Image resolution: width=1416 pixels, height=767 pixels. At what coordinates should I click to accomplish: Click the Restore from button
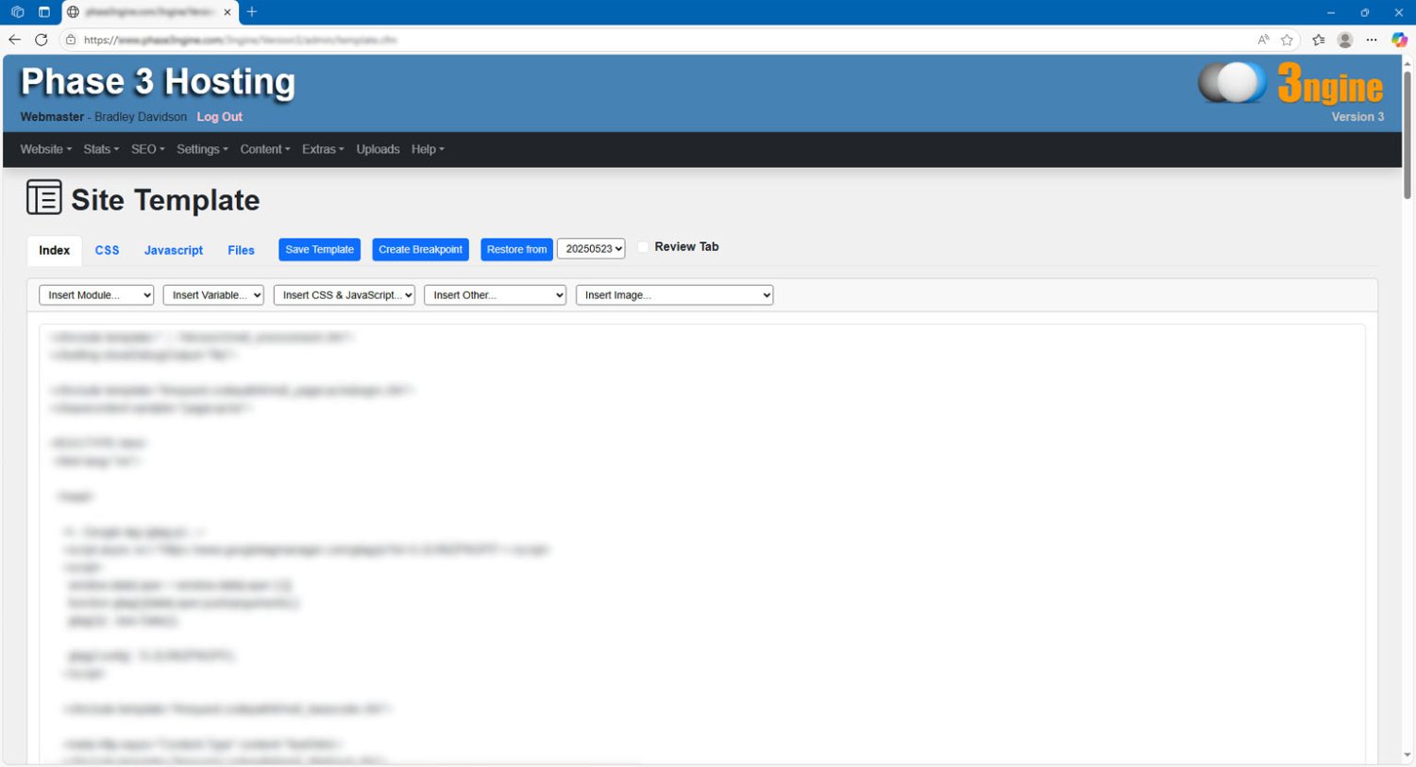516,249
